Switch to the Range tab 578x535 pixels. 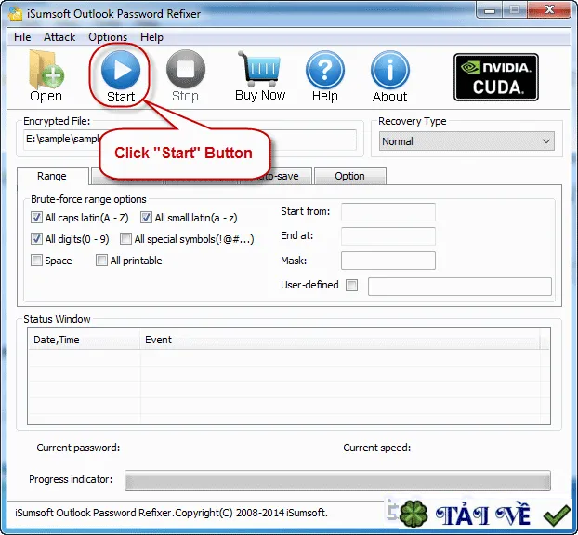coord(52,176)
